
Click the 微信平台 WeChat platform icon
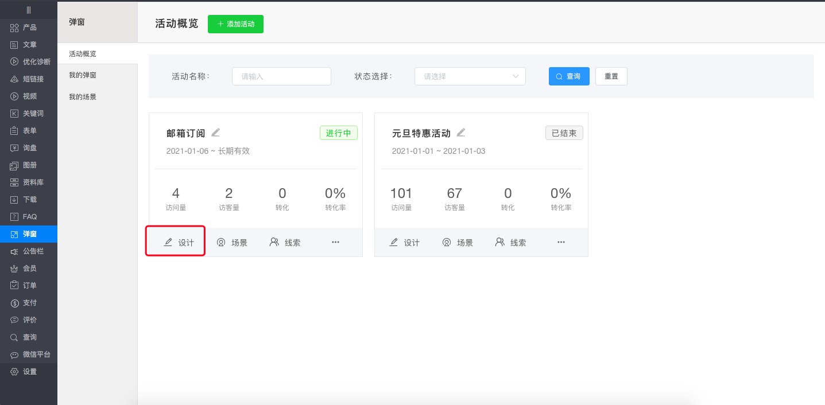click(29, 354)
